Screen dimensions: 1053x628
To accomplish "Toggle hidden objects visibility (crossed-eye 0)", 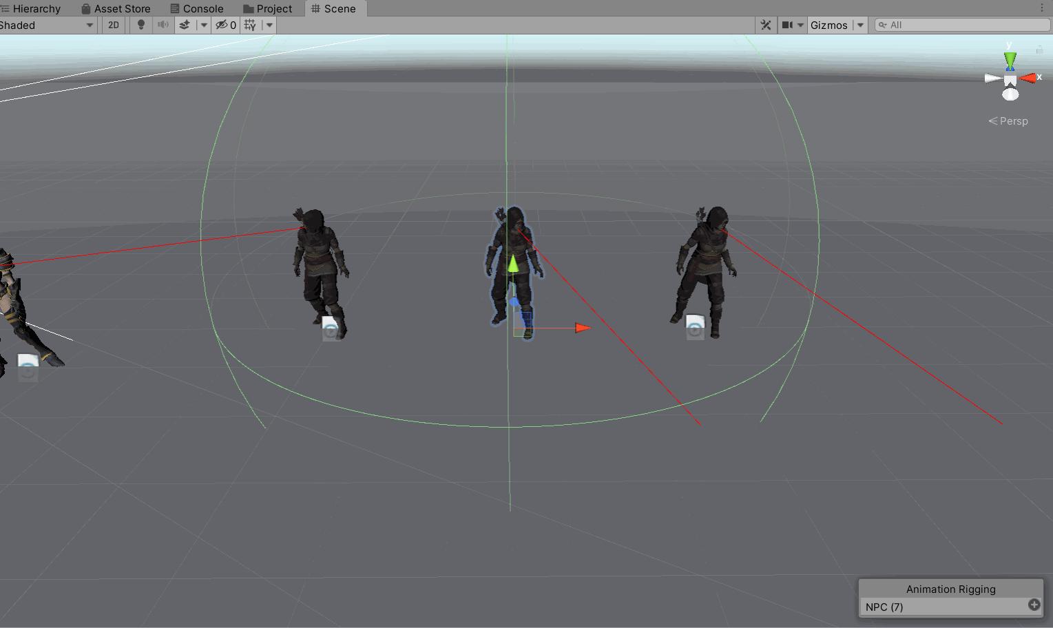I will click(226, 25).
